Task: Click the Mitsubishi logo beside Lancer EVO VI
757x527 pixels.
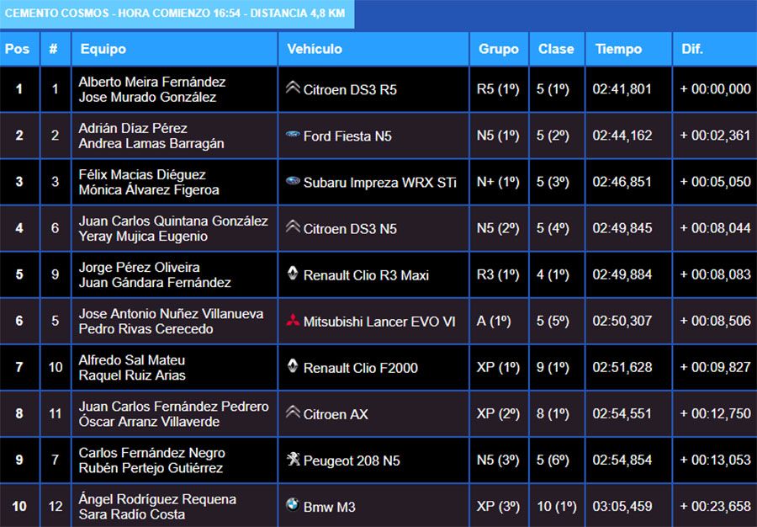Action: 293,320
